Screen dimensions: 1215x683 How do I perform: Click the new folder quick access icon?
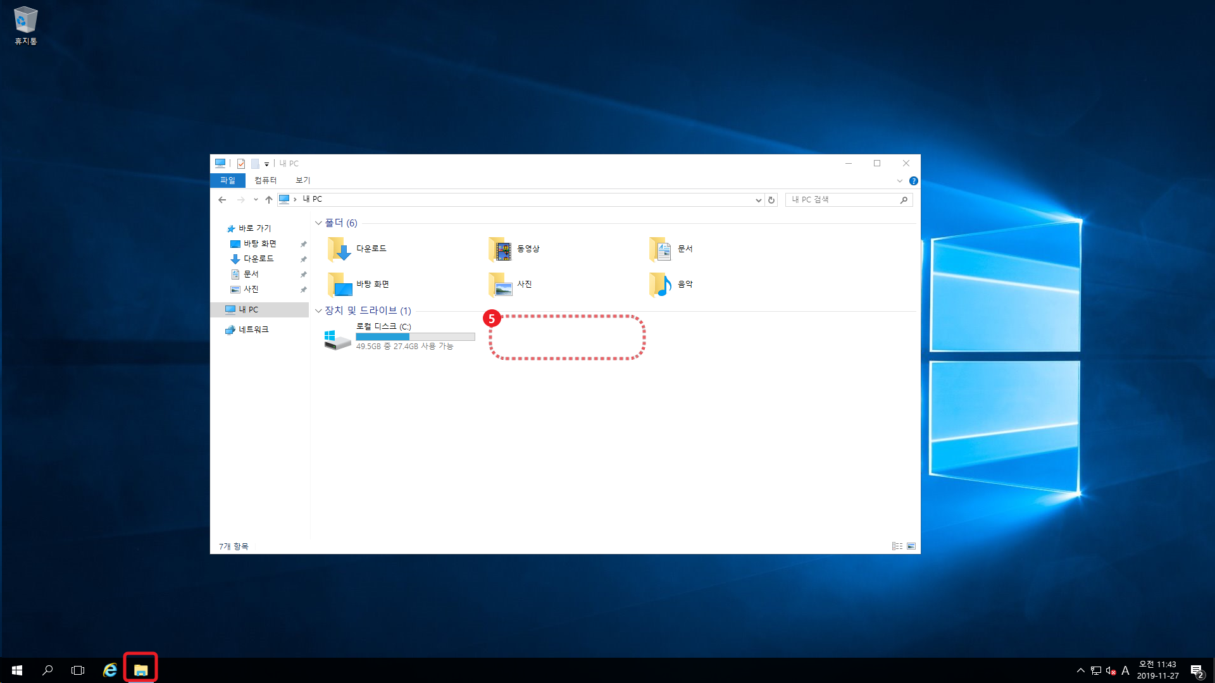click(x=255, y=164)
